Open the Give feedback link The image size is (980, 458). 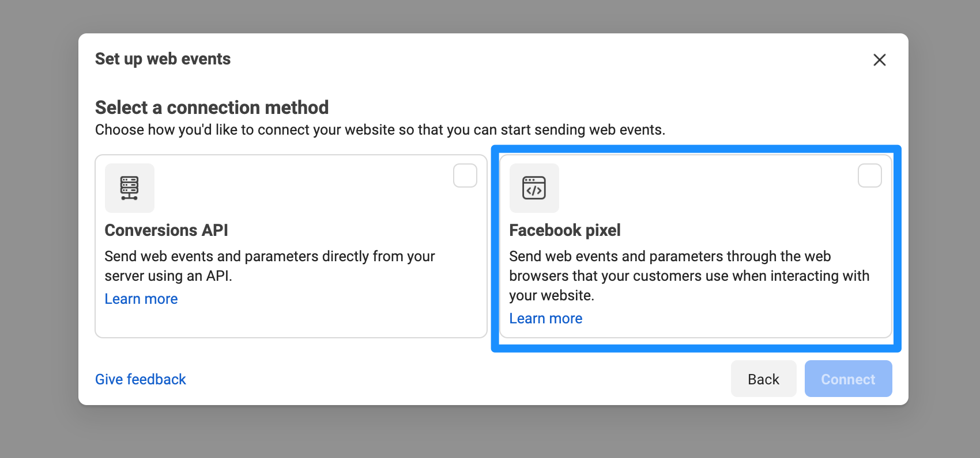pos(141,379)
